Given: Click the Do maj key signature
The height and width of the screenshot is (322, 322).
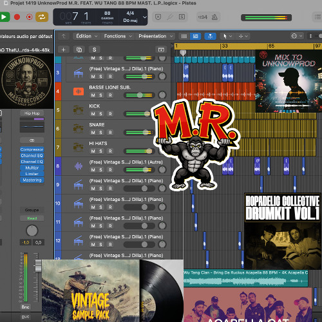Looking at the screenshot, I should (x=130, y=21).
